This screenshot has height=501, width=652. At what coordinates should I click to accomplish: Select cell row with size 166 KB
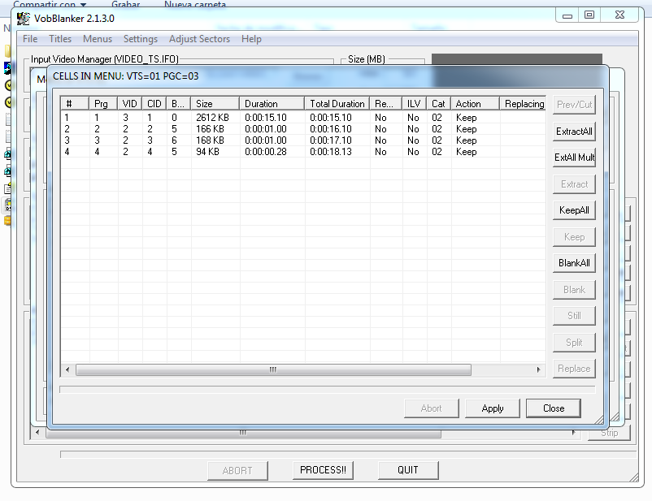click(303, 129)
